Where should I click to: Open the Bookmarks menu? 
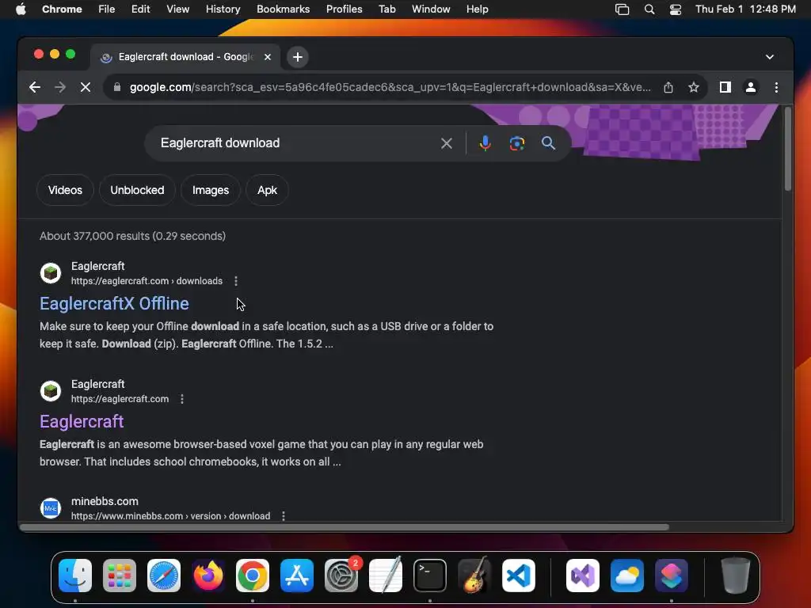[283, 9]
